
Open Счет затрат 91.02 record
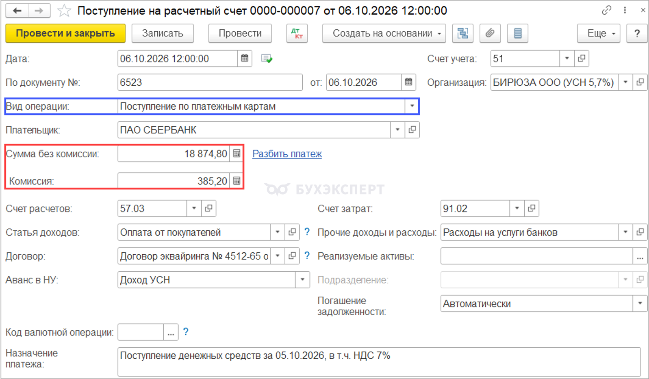pyautogui.click(x=532, y=208)
